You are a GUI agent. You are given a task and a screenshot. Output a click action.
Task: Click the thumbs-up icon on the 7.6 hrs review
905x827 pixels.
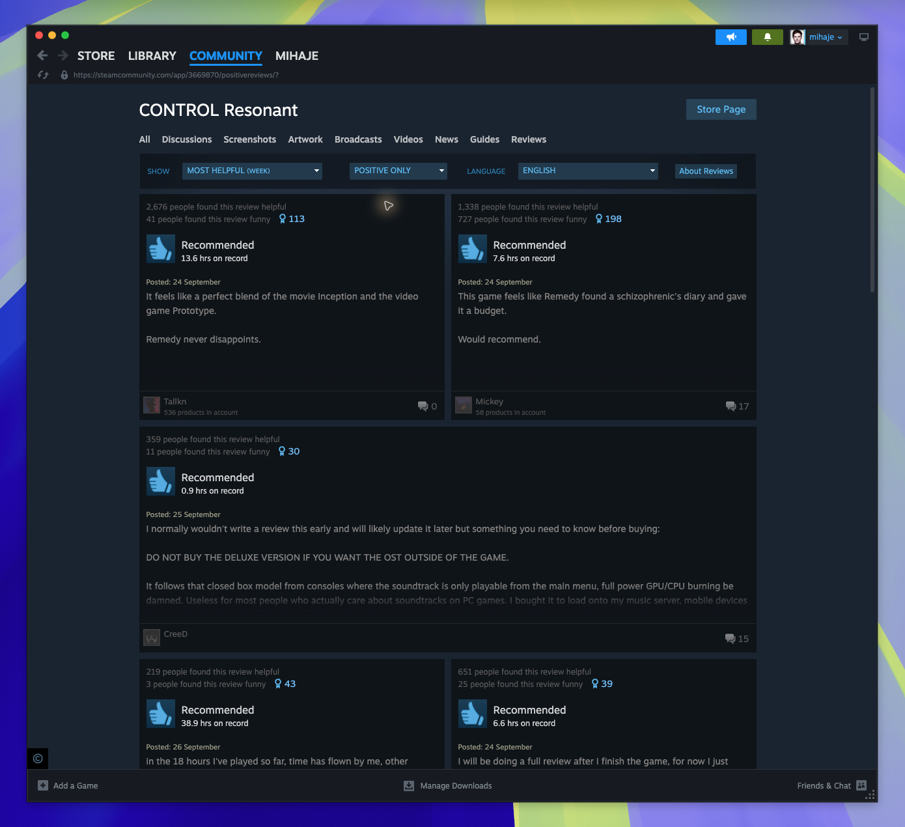pyautogui.click(x=473, y=249)
